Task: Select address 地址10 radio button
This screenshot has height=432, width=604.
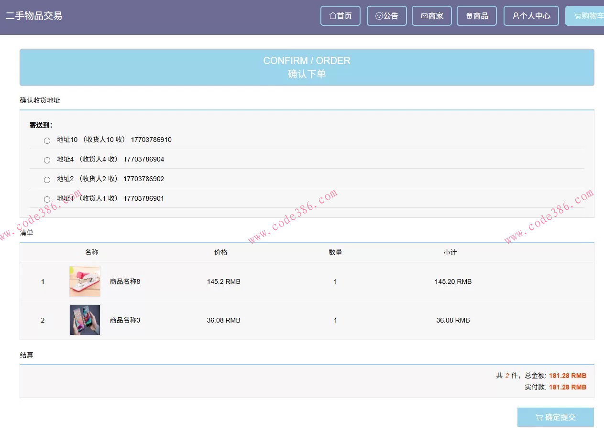Action: click(x=47, y=140)
